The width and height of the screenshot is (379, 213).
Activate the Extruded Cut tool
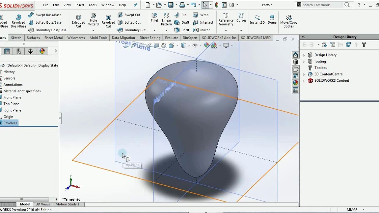(x=78, y=21)
